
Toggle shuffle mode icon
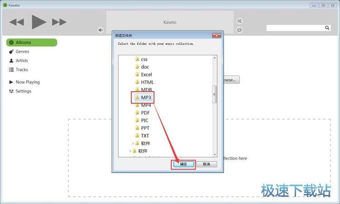pyautogui.click(x=239, y=21)
